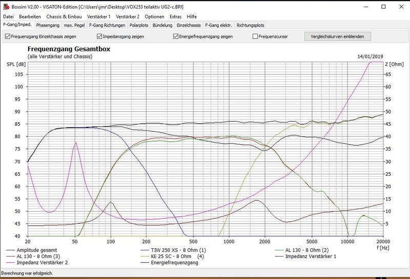This screenshot has height=279, width=410.
Task: Open the Optionen menu
Action: click(x=154, y=16)
